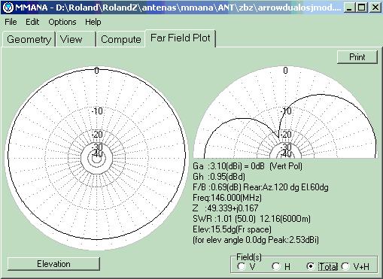Open the Help menu
The width and height of the screenshot is (383, 279).
pos(93,22)
